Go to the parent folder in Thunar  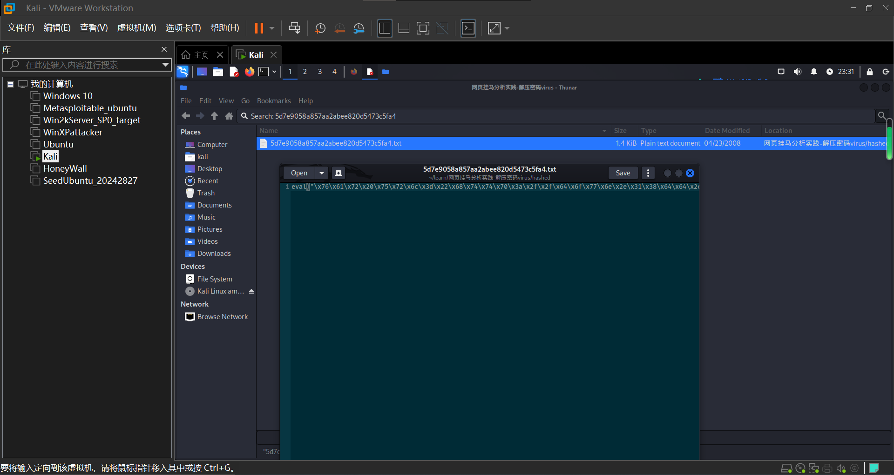[x=214, y=116]
